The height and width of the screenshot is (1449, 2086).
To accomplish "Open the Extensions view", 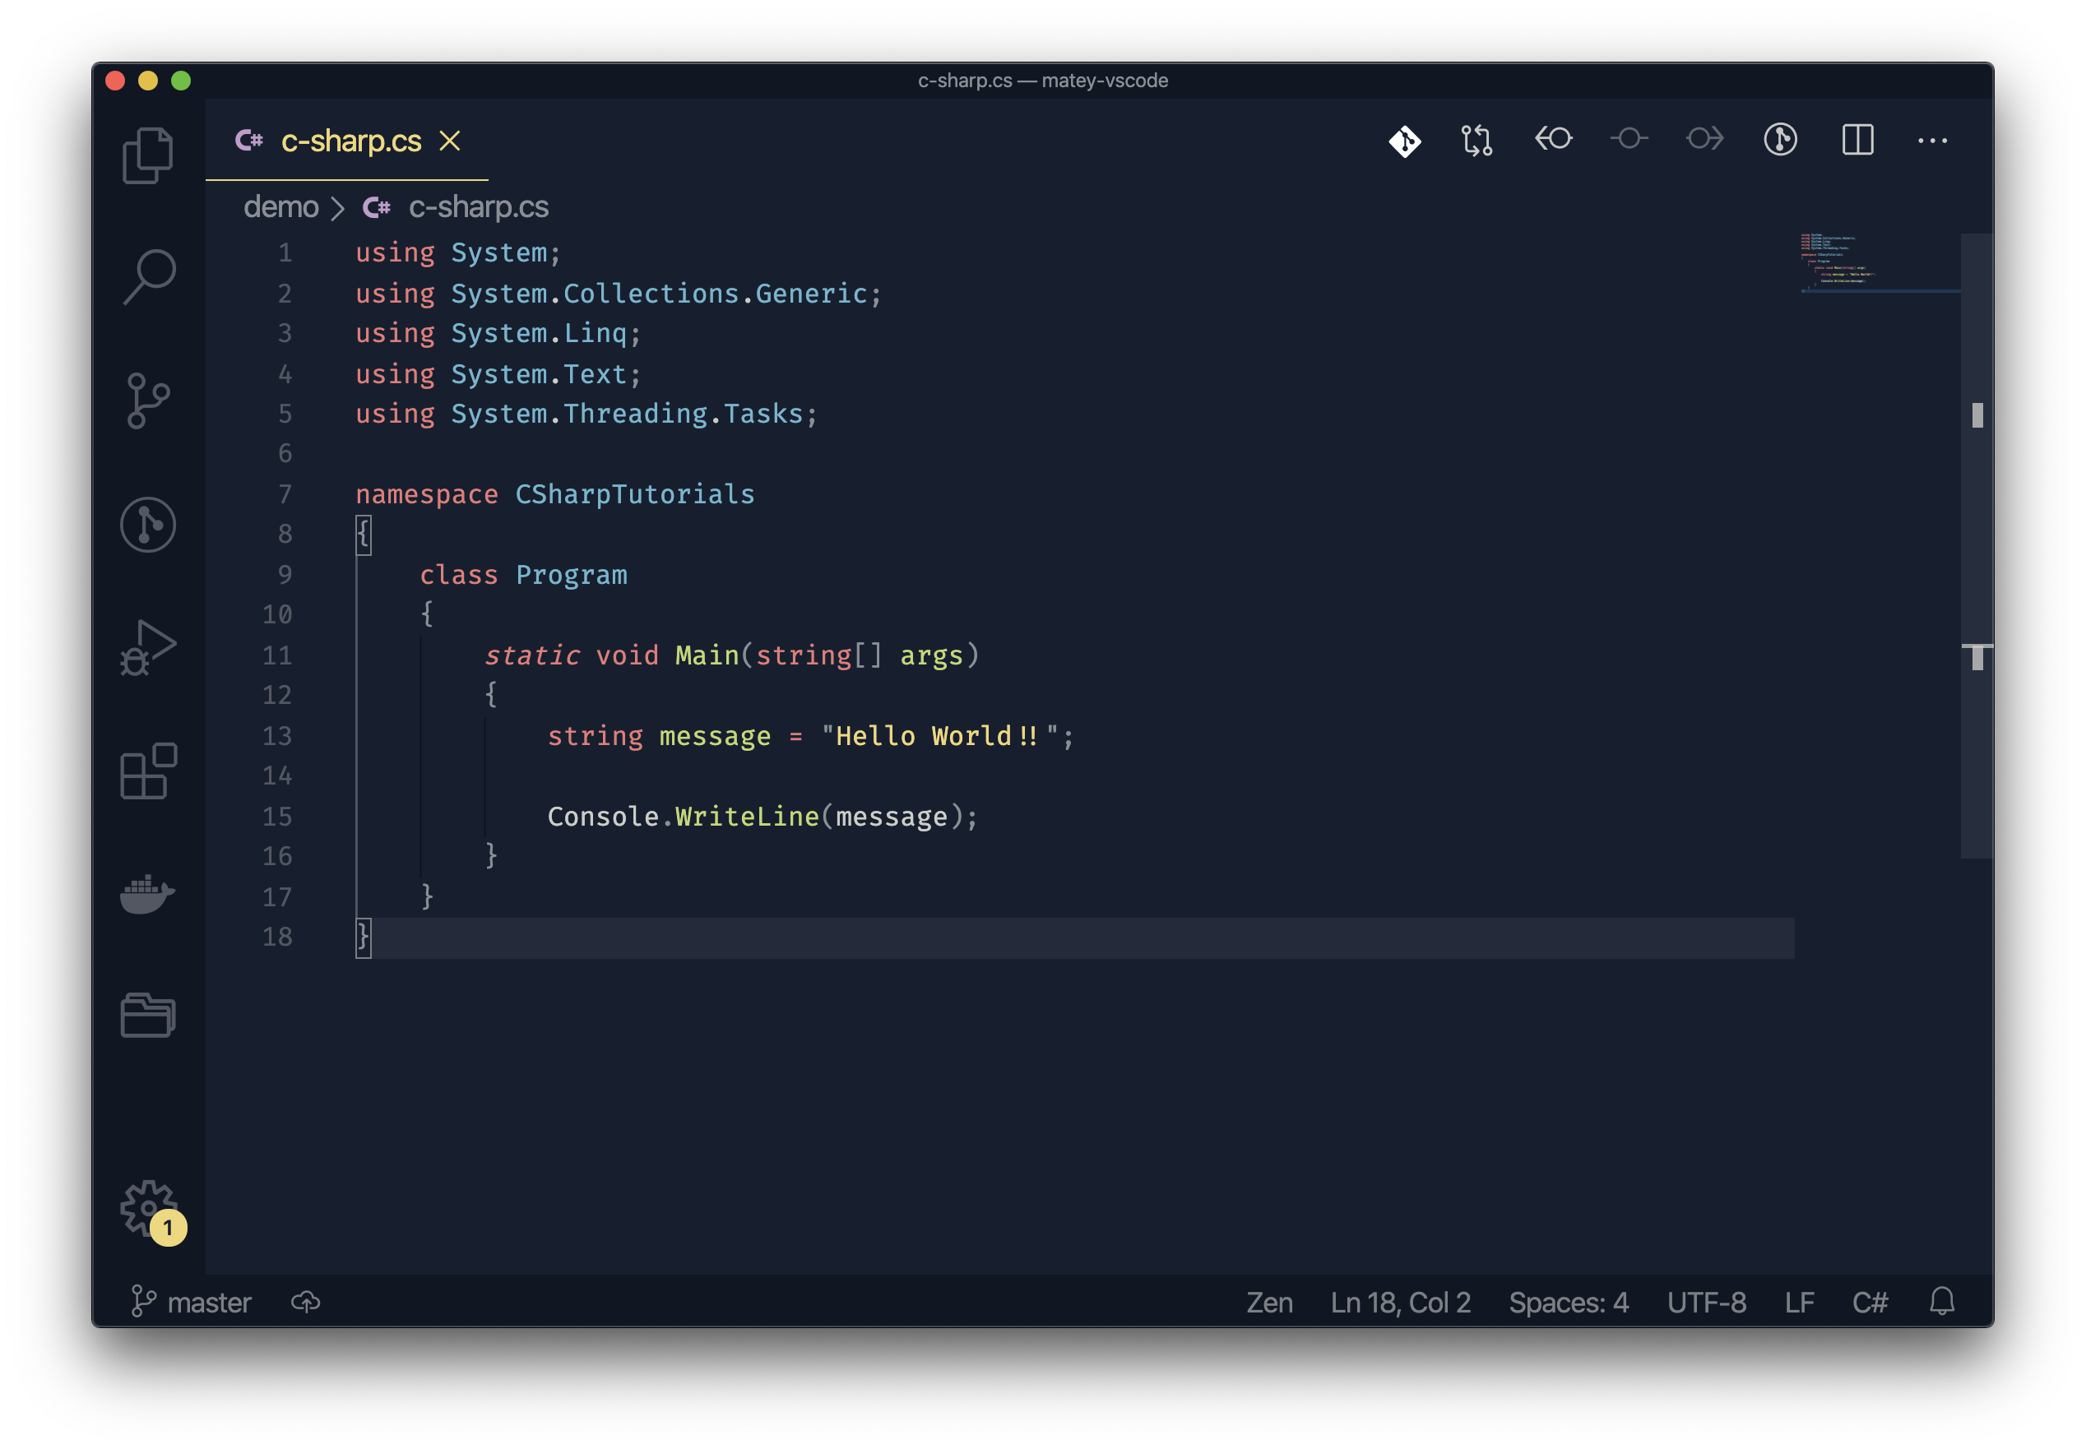I will (148, 771).
